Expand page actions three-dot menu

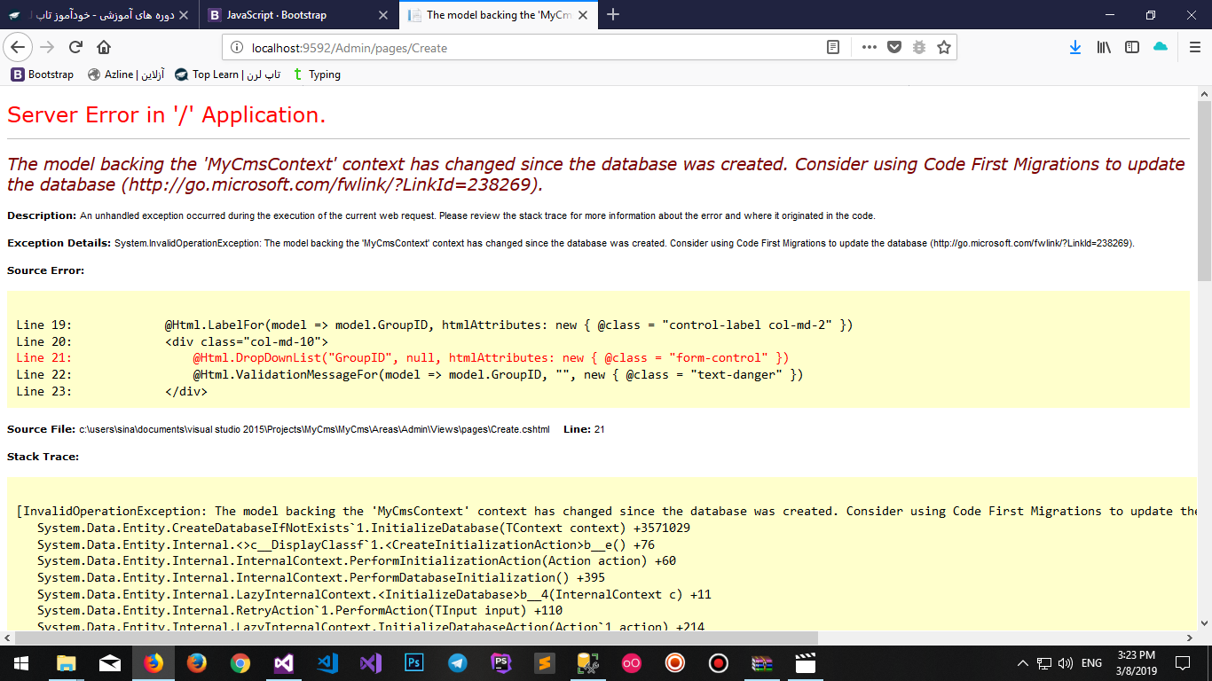pos(869,48)
